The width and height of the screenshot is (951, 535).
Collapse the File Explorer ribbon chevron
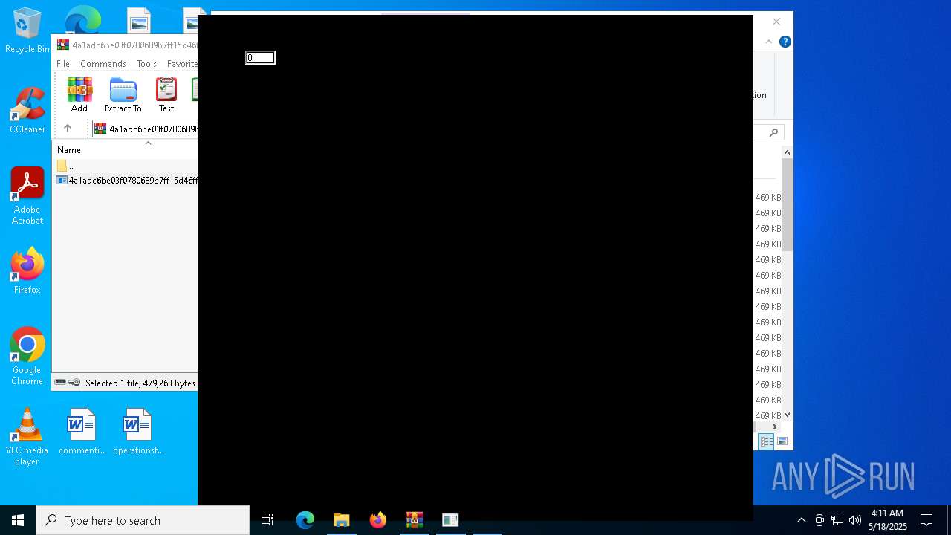(x=769, y=42)
